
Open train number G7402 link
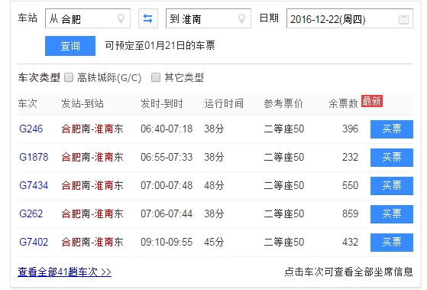pyautogui.click(x=34, y=242)
